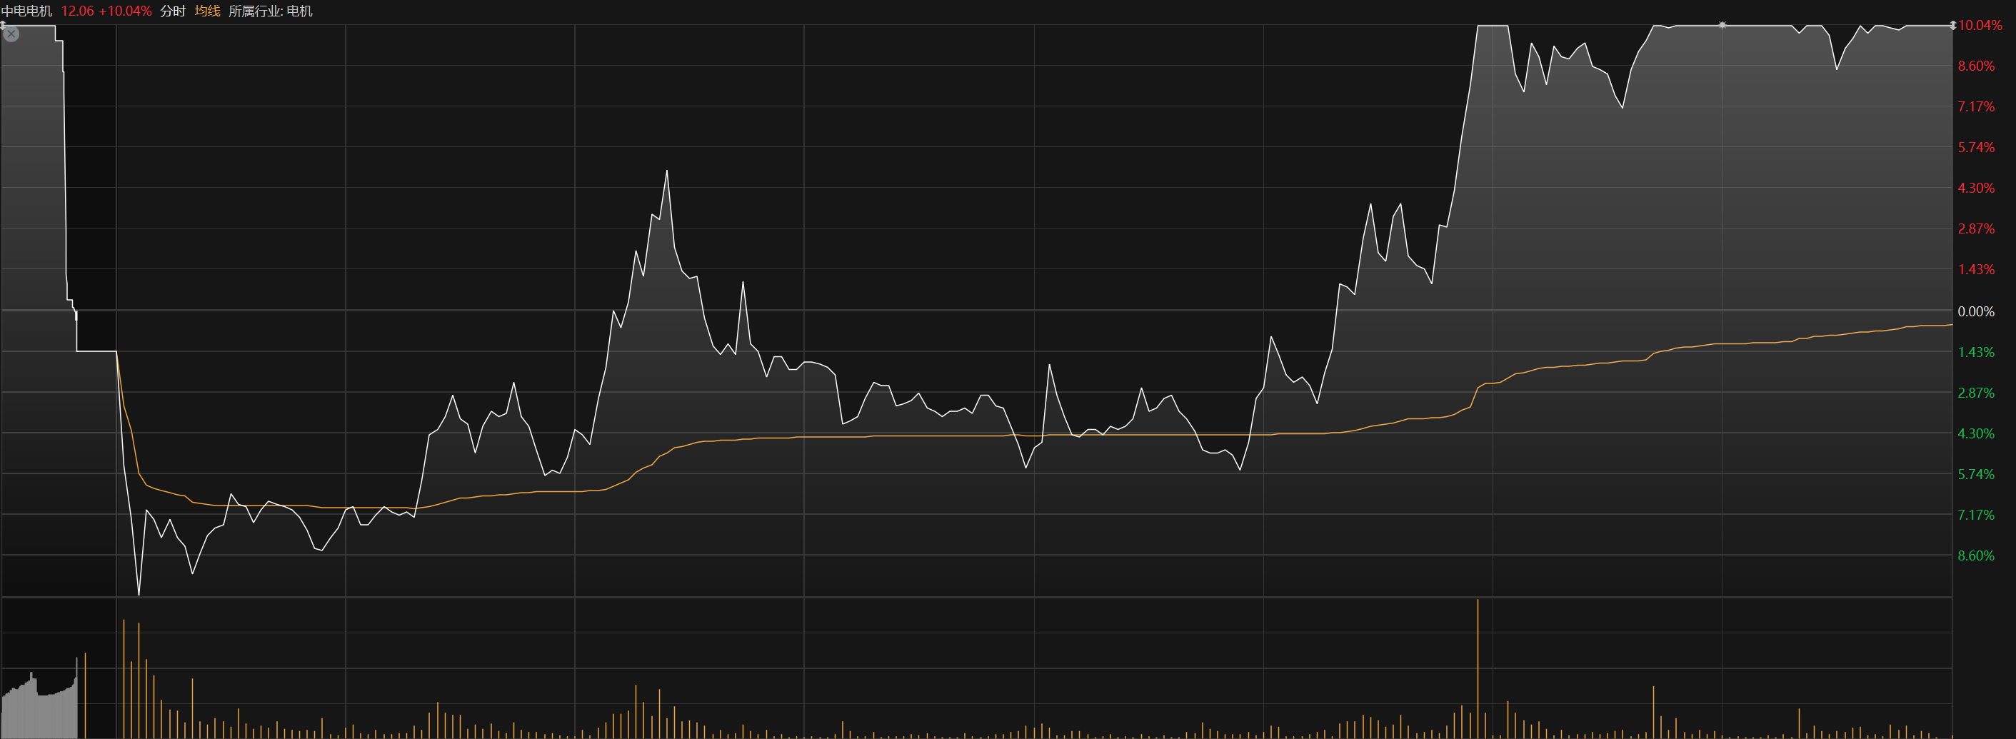Image resolution: width=2016 pixels, height=739 pixels.
Task: Click the green 4.30% axis label
Action: click(x=1975, y=433)
